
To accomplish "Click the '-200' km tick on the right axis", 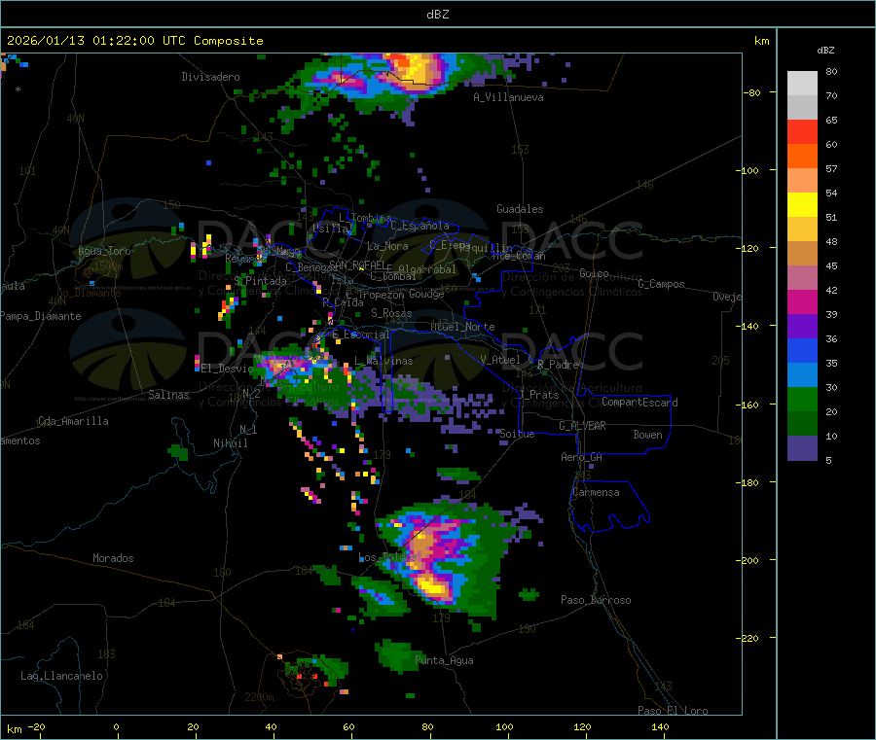I will (x=748, y=560).
